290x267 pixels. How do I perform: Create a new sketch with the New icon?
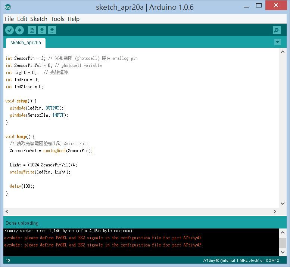pos(32,30)
